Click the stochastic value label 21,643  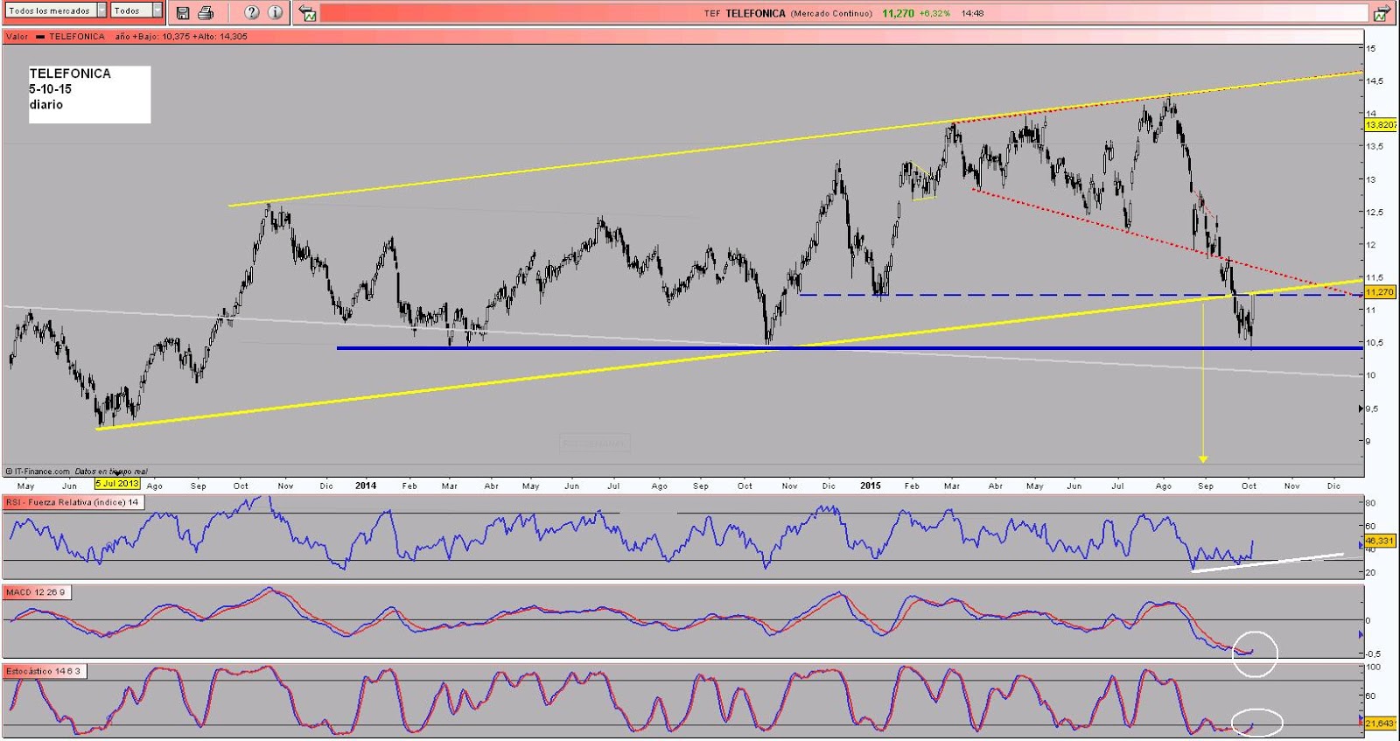click(x=1379, y=724)
